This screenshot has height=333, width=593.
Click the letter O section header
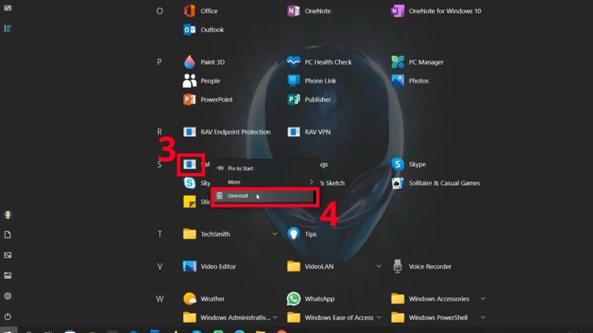[x=160, y=11]
